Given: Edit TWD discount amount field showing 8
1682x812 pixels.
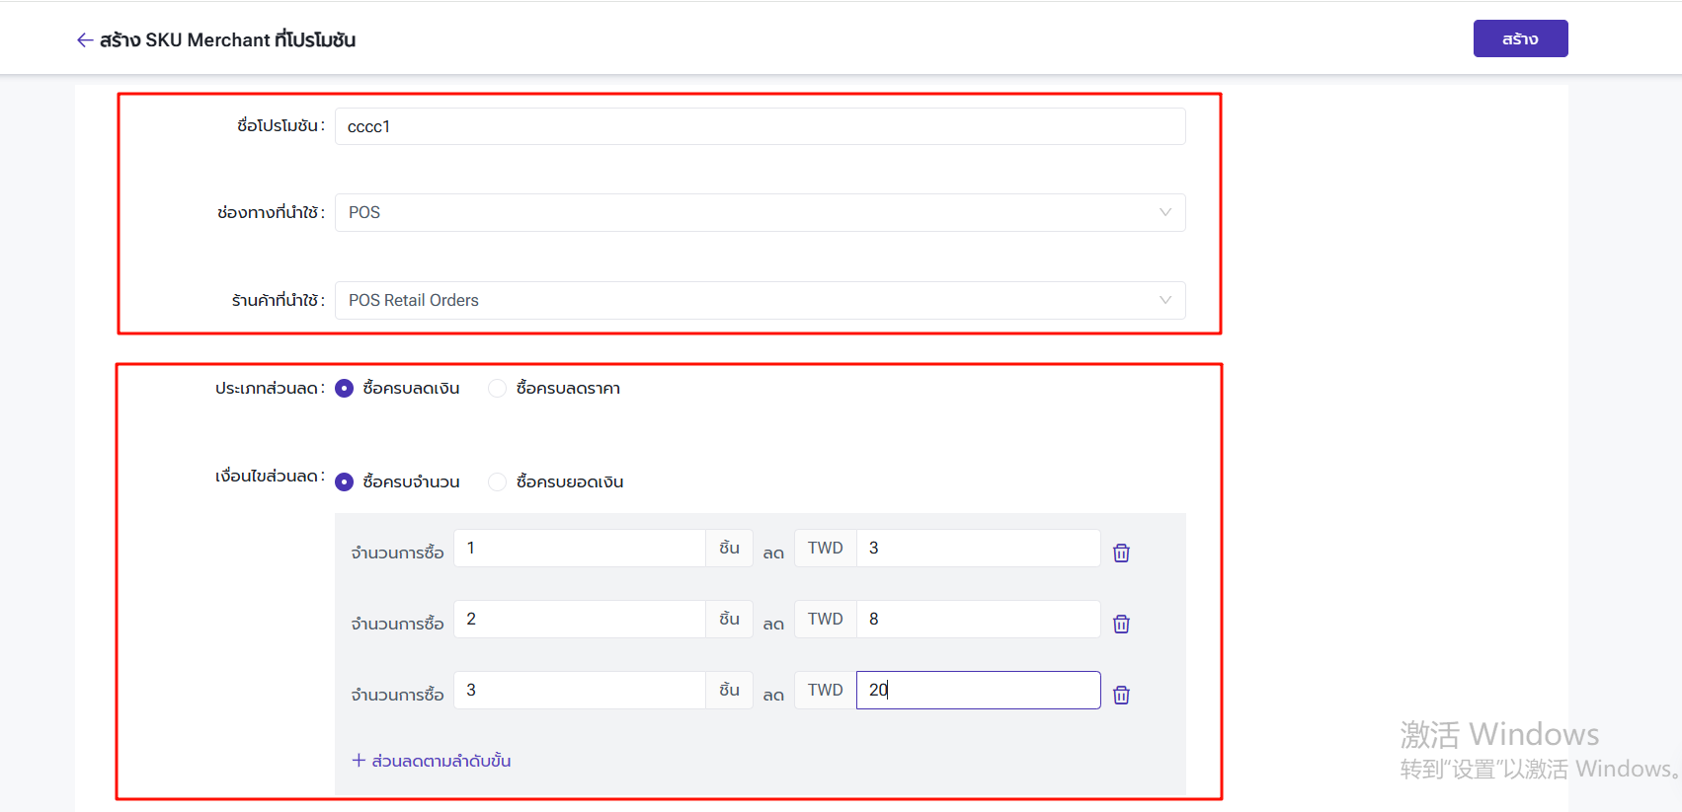Looking at the screenshot, I should pyautogui.click(x=977, y=620).
